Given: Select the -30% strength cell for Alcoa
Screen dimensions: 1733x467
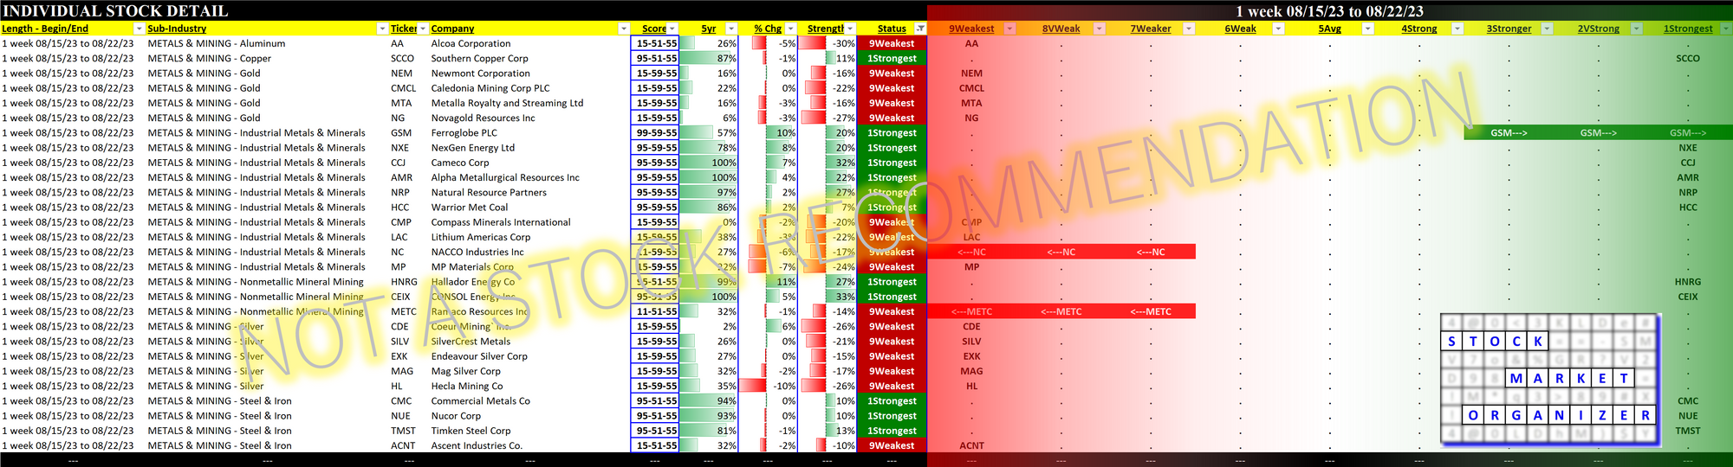Looking at the screenshot, I should point(828,43).
